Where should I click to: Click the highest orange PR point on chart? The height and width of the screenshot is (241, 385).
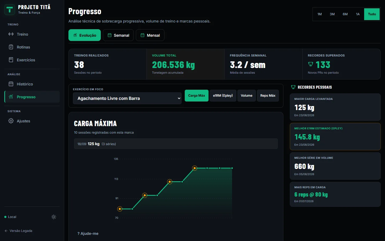pyautogui.click(x=195, y=168)
